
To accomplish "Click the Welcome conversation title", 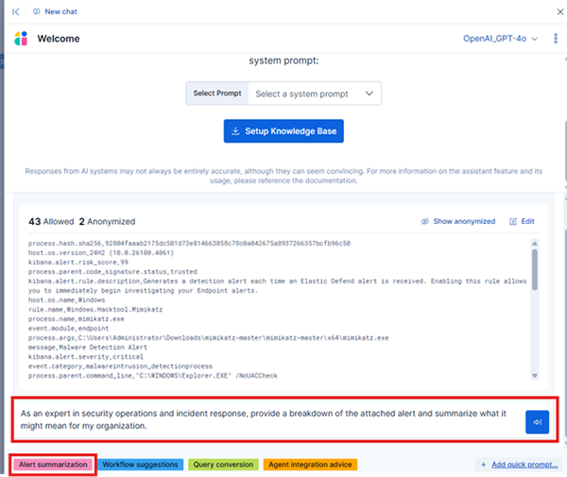I will coord(58,39).
